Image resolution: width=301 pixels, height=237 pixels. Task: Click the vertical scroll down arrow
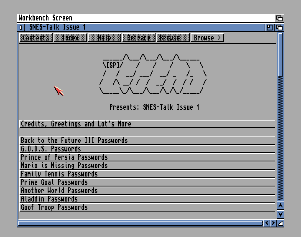click(281, 214)
